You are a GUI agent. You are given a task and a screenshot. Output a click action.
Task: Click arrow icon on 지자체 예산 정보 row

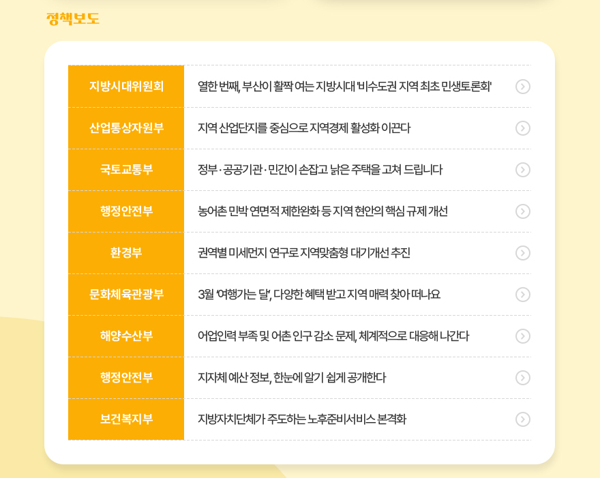coord(523,378)
